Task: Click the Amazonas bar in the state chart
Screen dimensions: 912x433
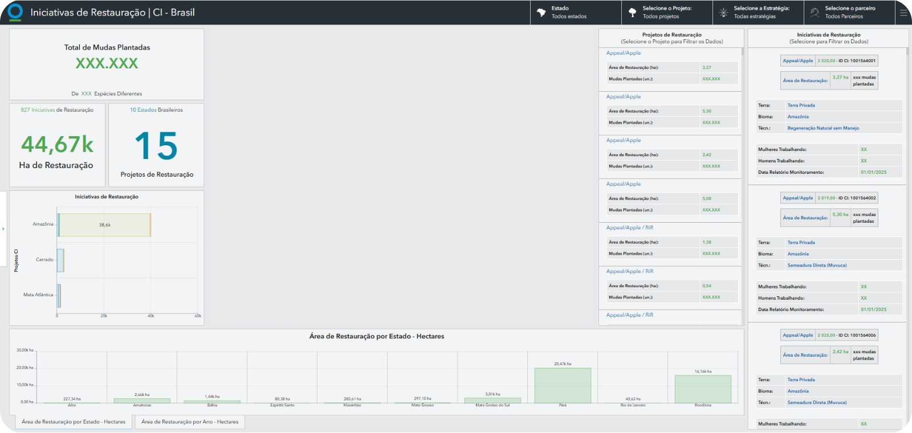Action: coord(142,401)
